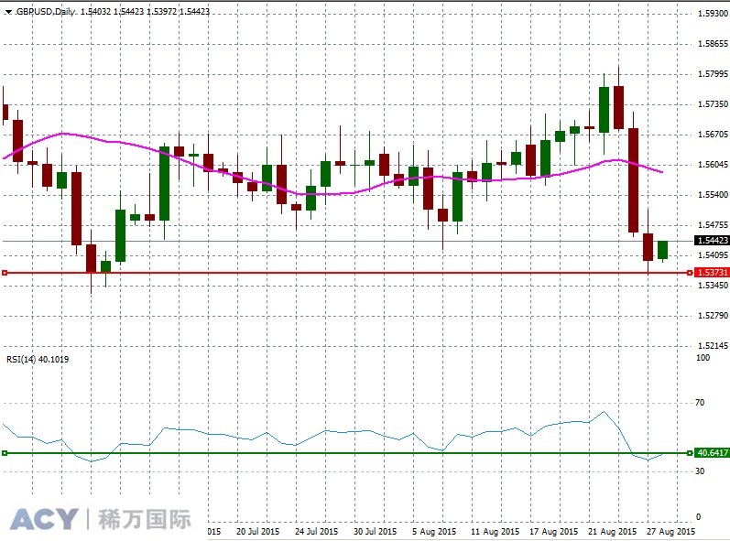The width and height of the screenshot is (730, 541).
Task: Open the chart dropdown arrow beside GBPUSD
Action: [x=8, y=12]
